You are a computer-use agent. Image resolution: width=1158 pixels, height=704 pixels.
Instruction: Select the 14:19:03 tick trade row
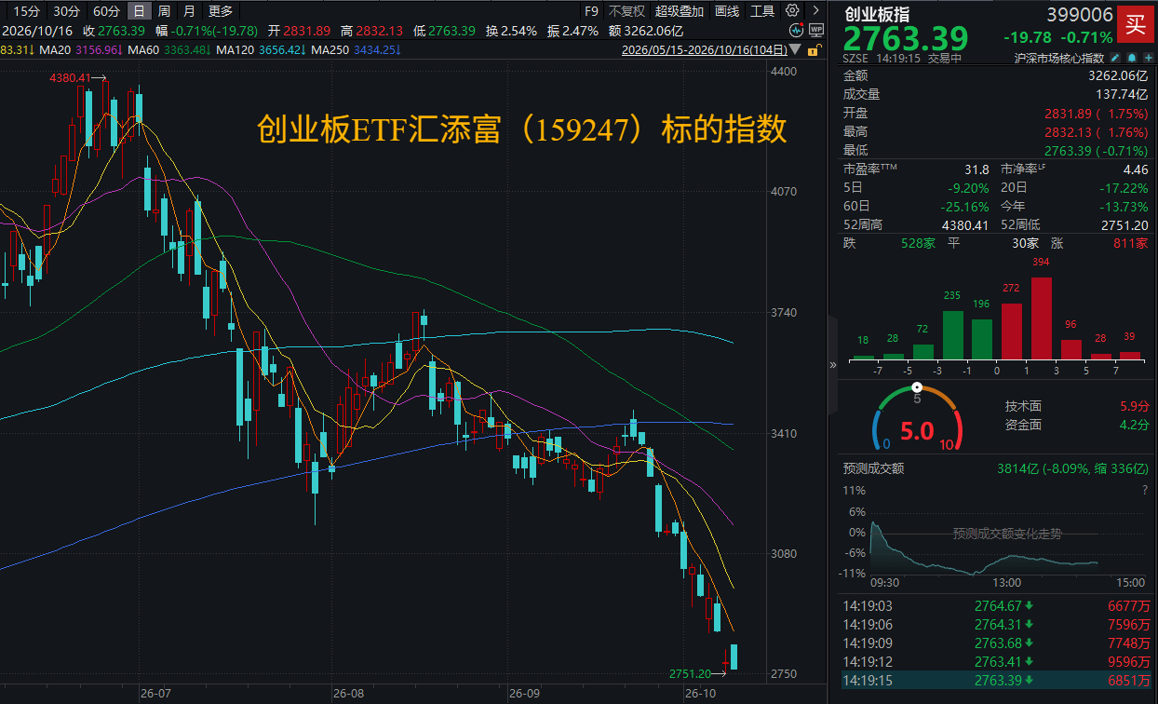(x=997, y=606)
